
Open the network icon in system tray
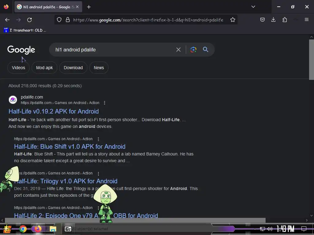(262, 229)
